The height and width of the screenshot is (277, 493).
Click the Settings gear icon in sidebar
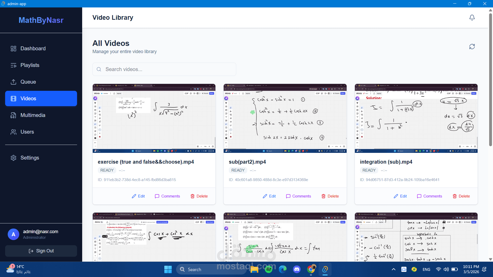(13, 158)
